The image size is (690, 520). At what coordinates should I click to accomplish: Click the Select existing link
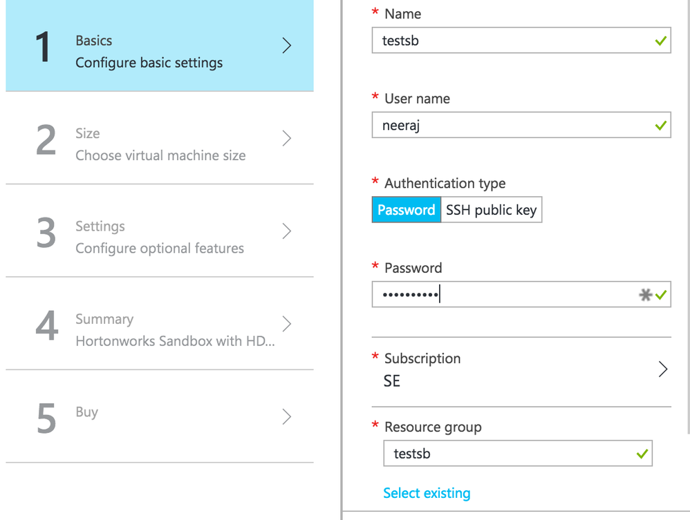coord(427,493)
